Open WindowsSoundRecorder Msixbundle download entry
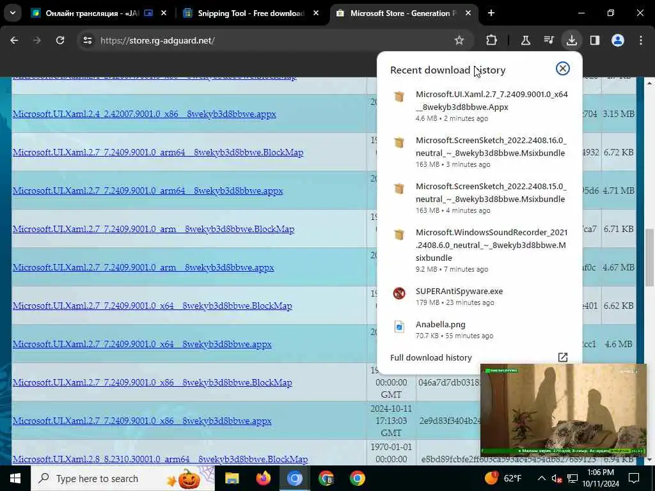This screenshot has height=491, width=655. pyautogui.click(x=479, y=250)
